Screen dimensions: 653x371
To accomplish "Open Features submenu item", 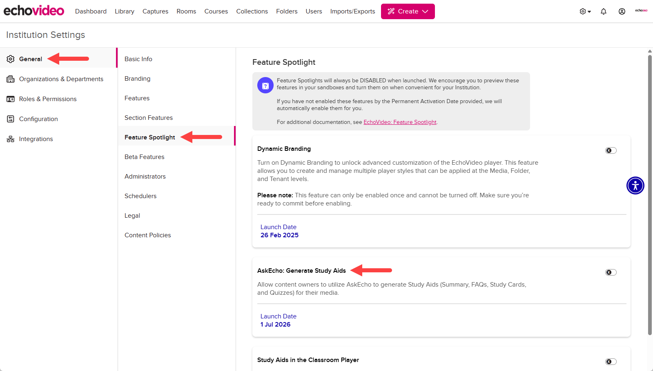I will tap(176, 98).
